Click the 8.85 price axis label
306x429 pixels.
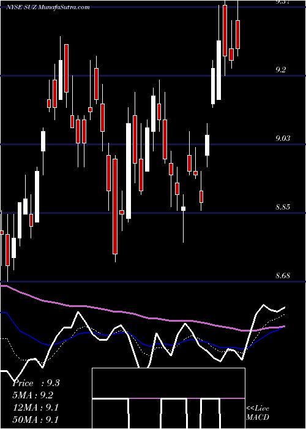tap(283, 207)
